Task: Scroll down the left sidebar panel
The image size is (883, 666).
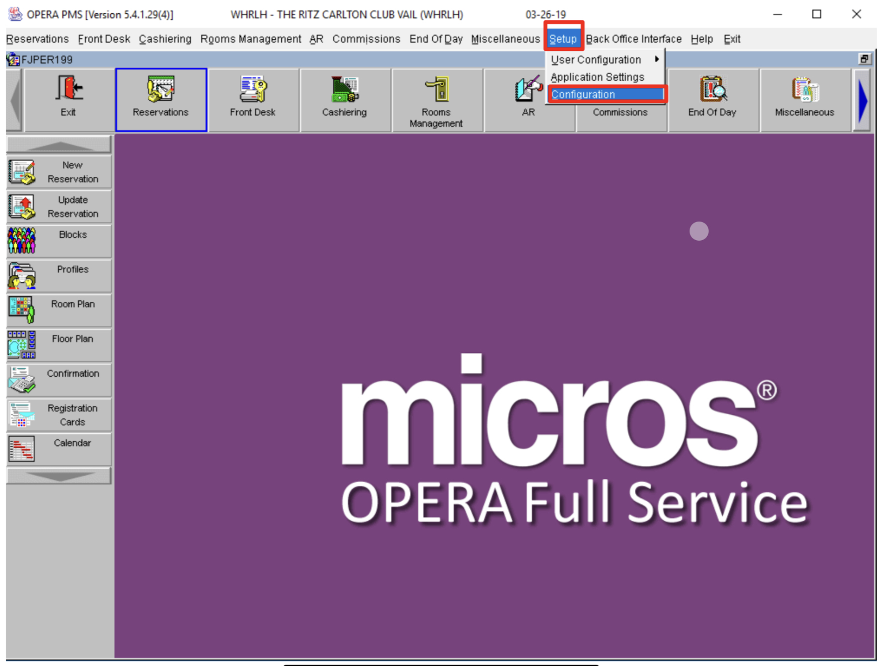Action: 57,477
